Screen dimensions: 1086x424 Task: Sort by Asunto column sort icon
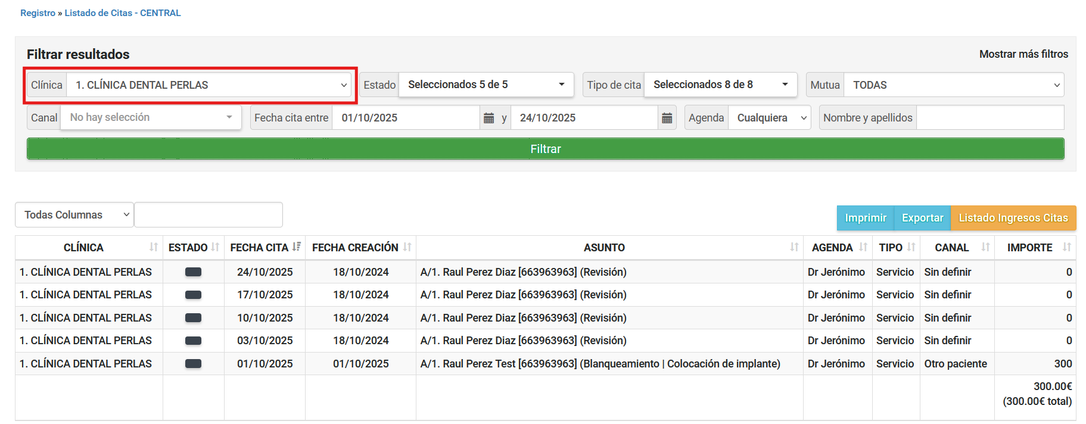[x=794, y=247]
